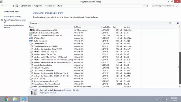
Task: Select PI Connector for UFL row
Action: click(x=85, y=43)
